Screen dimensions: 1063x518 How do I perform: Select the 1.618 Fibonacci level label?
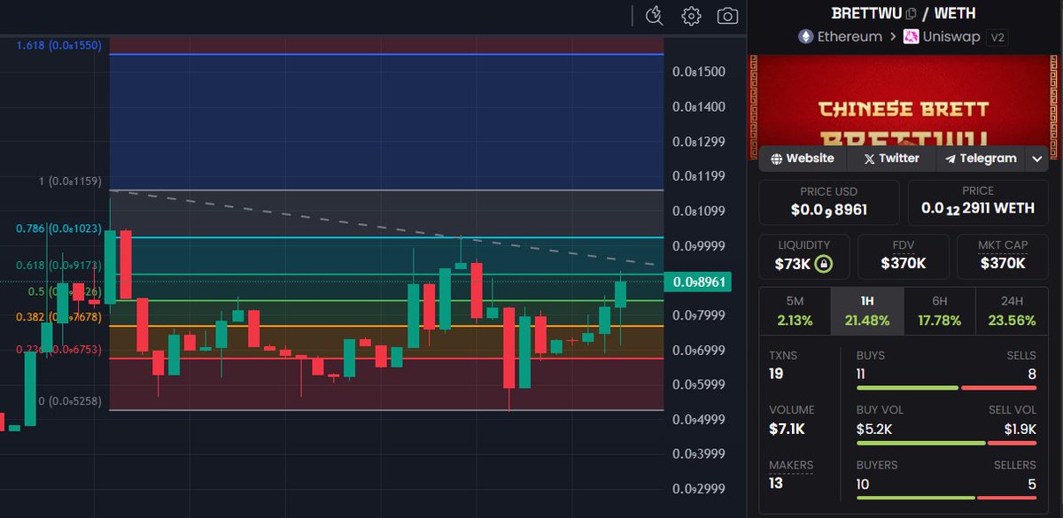pos(60,44)
